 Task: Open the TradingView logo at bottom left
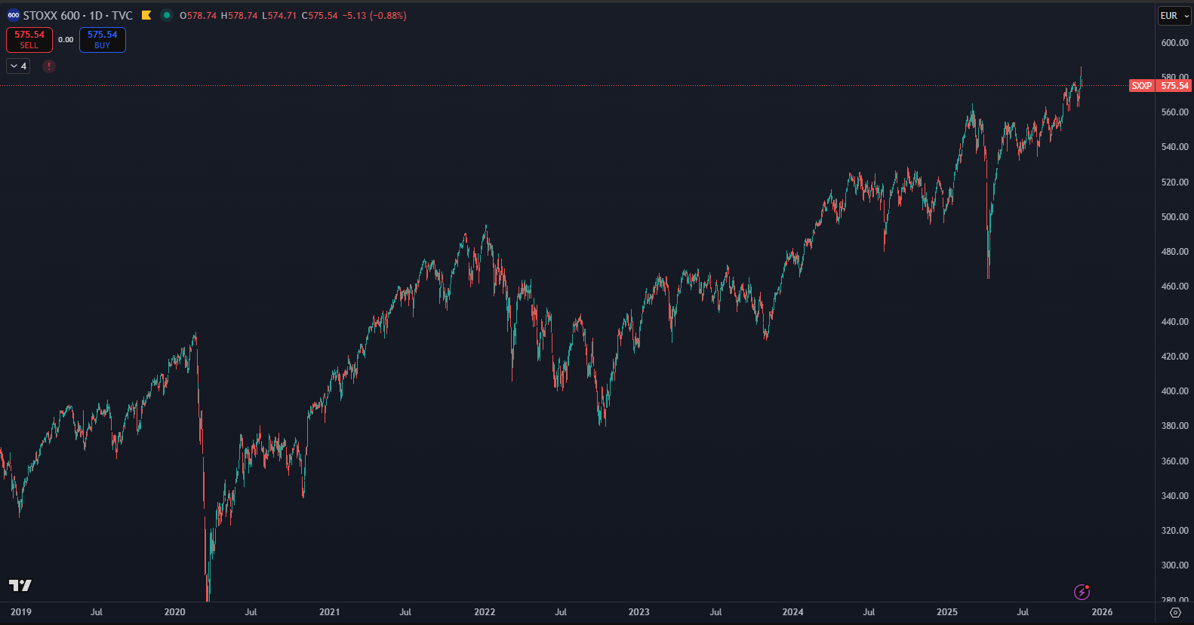[x=20, y=585]
